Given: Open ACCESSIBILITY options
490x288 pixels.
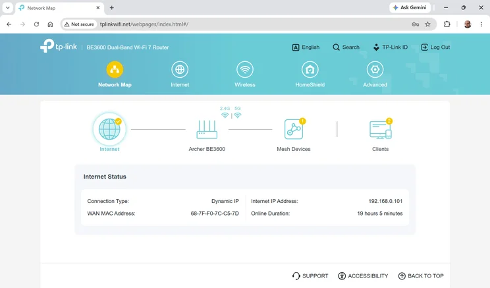Looking at the screenshot, I should pos(363,275).
